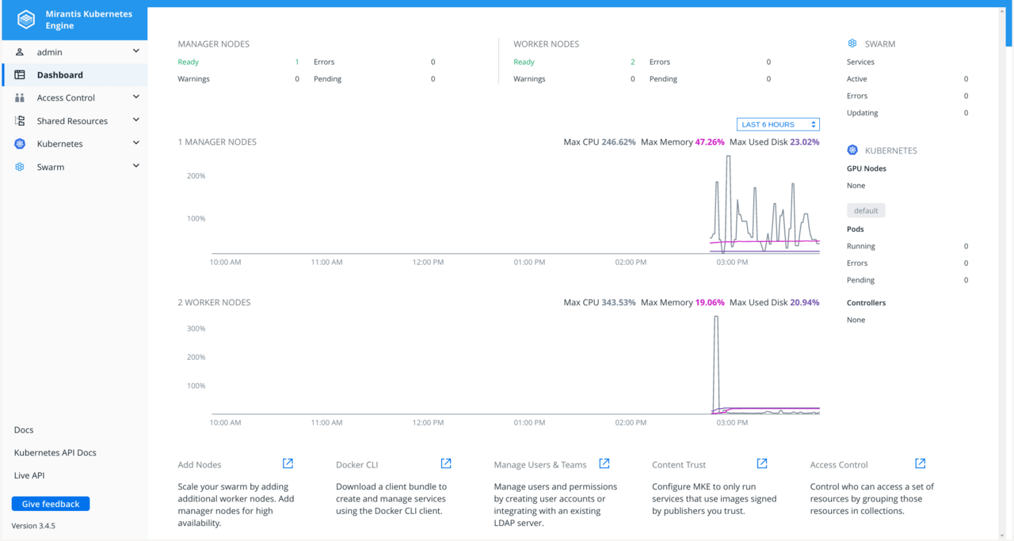Click the Manage Users & Teams card title
This screenshot has width=1014, height=541.
coord(540,465)
